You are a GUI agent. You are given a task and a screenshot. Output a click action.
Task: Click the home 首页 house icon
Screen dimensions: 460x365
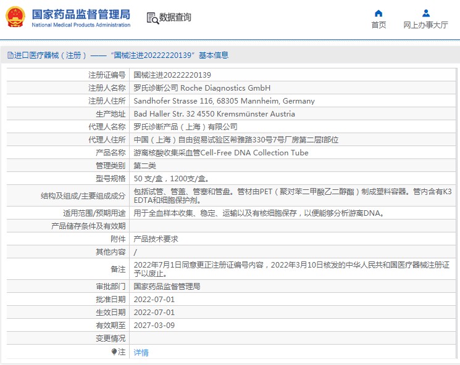tap(378, 13)
